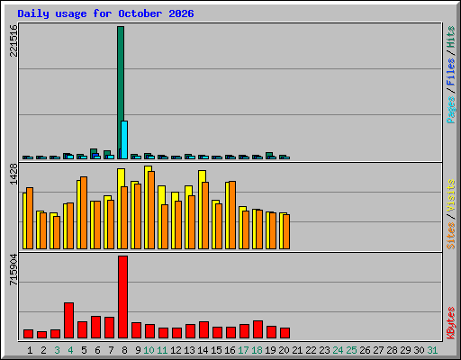Viewport: 461px width, 360px height.
Task: Click green day label 24 on the x-axis
Action: coord(338,350)
